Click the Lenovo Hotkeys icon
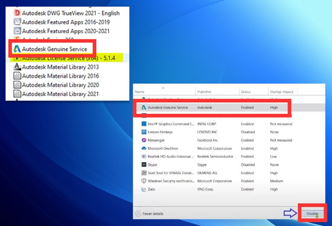The image size is (332, 226). [144, 132]
